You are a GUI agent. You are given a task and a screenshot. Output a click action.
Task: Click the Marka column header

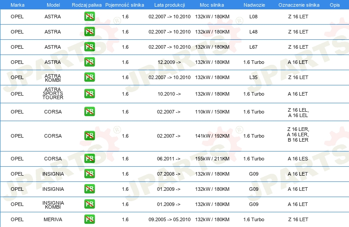click(17, 5)
